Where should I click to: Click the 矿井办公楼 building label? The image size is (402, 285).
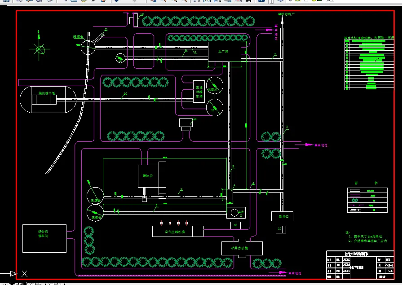[x=239, y=248]
